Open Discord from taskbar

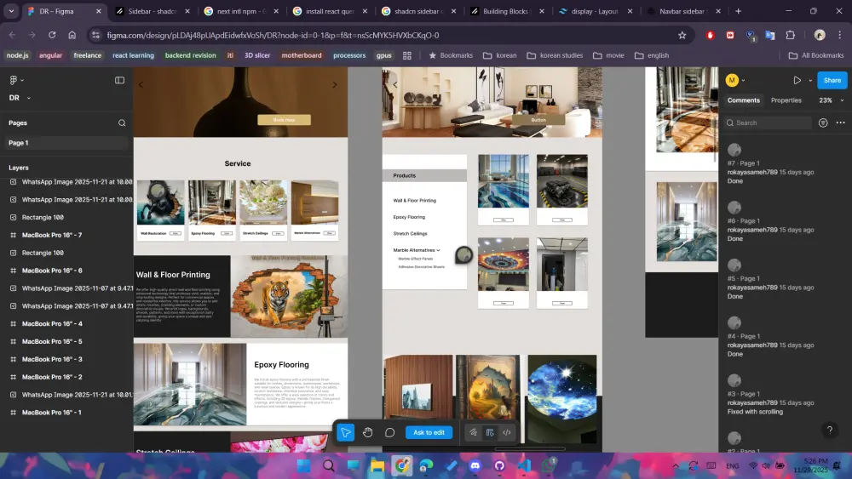coord(475,465)
